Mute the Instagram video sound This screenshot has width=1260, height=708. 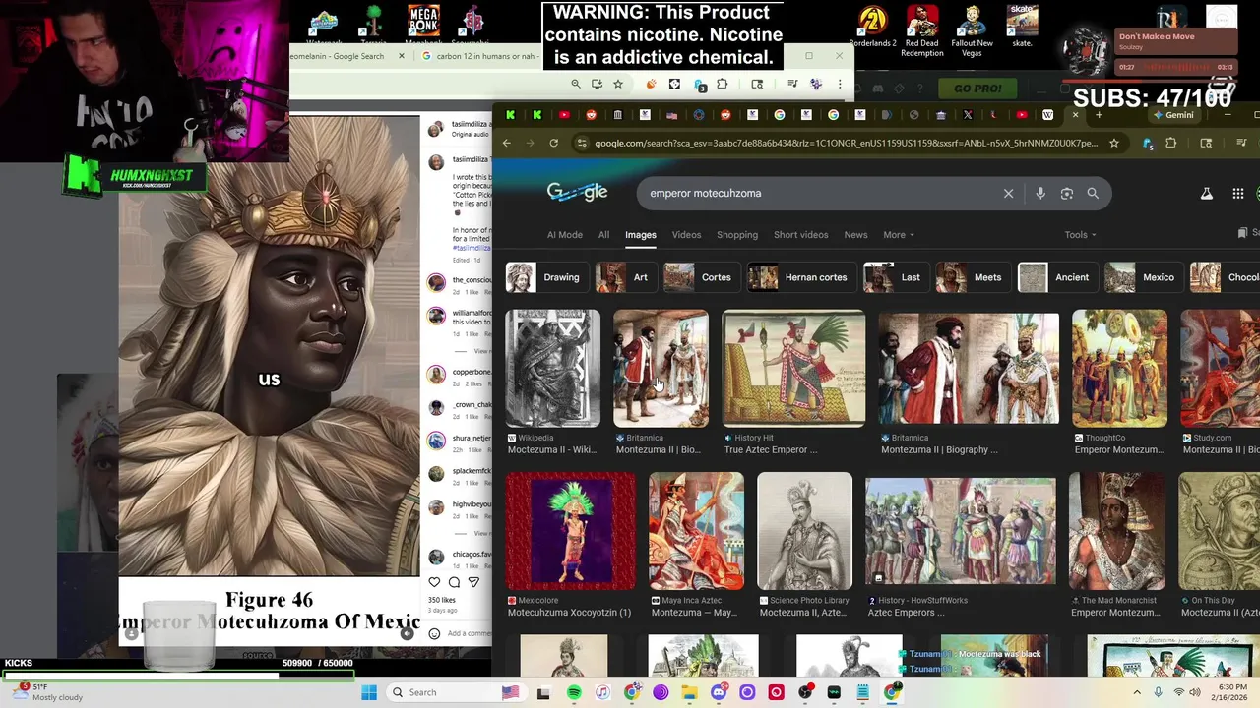pos(407,634)
